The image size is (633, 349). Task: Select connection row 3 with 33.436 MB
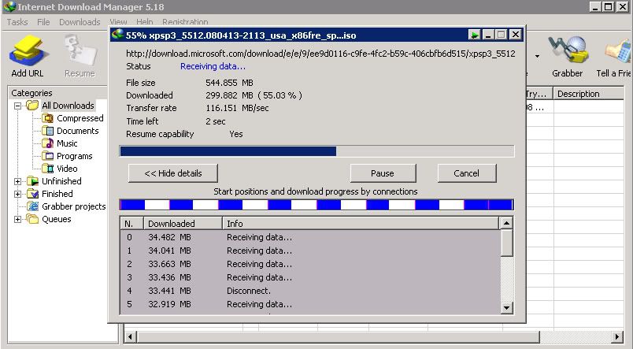point(310,277)
